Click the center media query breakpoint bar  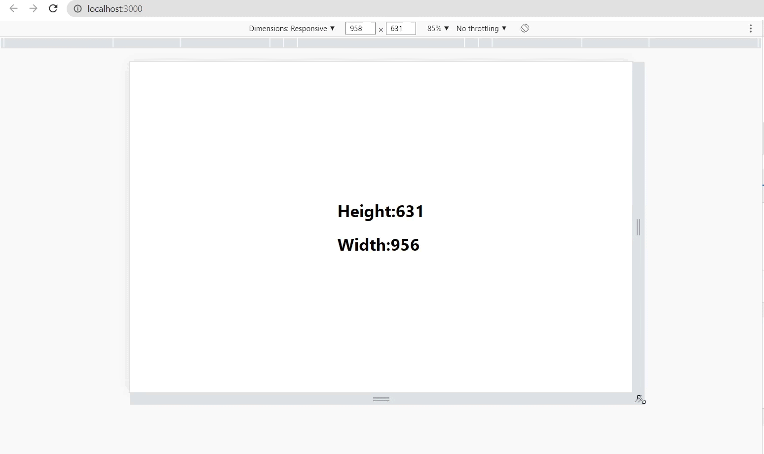pyautogui.click(x=381, y=43)
